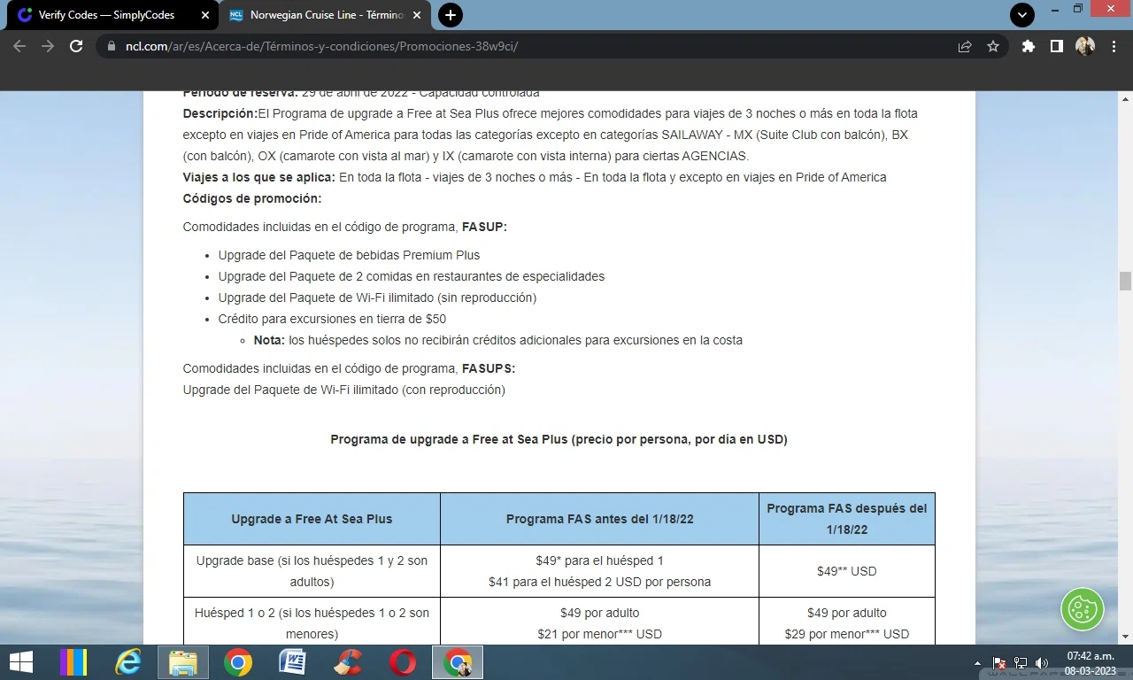Open Microsoft Word from taskbar
This screenshot has height=680, width=1133.
click(x=292, y=662)
